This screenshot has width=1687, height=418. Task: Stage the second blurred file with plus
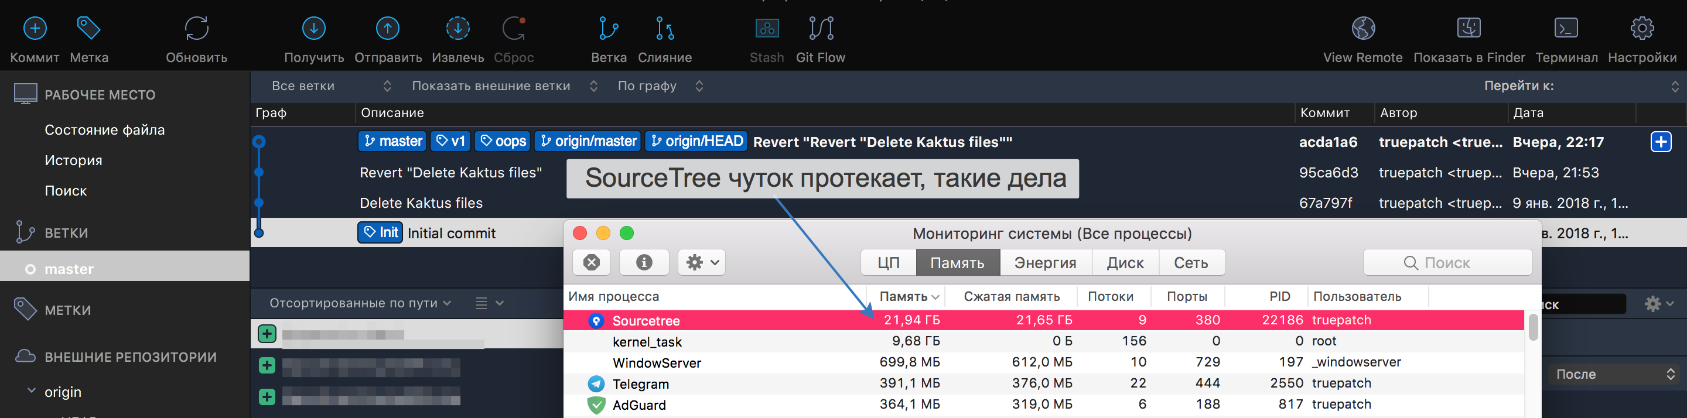pyautogui.click(x=267, y=365)
